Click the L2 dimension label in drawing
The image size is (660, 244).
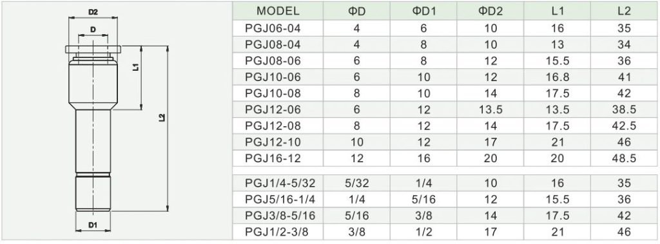tap(162, 118)
